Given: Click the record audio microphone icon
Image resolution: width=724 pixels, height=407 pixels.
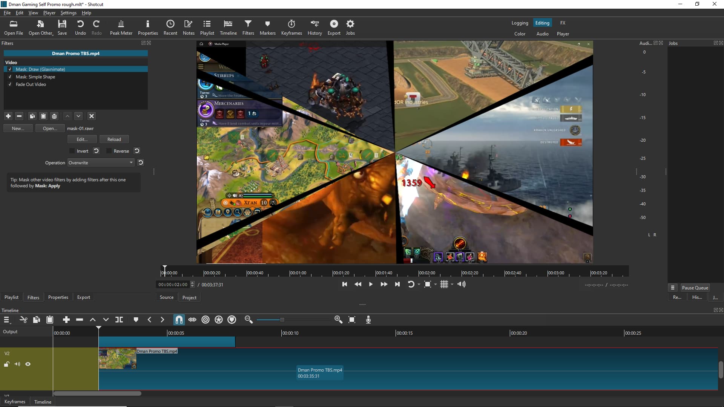Looking at the screenshot, I should tap(368, 320).
